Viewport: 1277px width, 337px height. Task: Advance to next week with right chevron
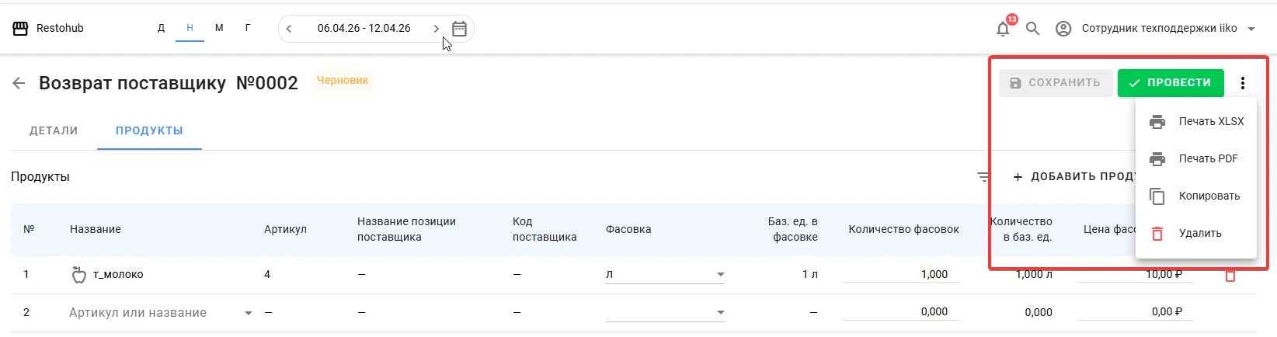click(x=436, y=29)
